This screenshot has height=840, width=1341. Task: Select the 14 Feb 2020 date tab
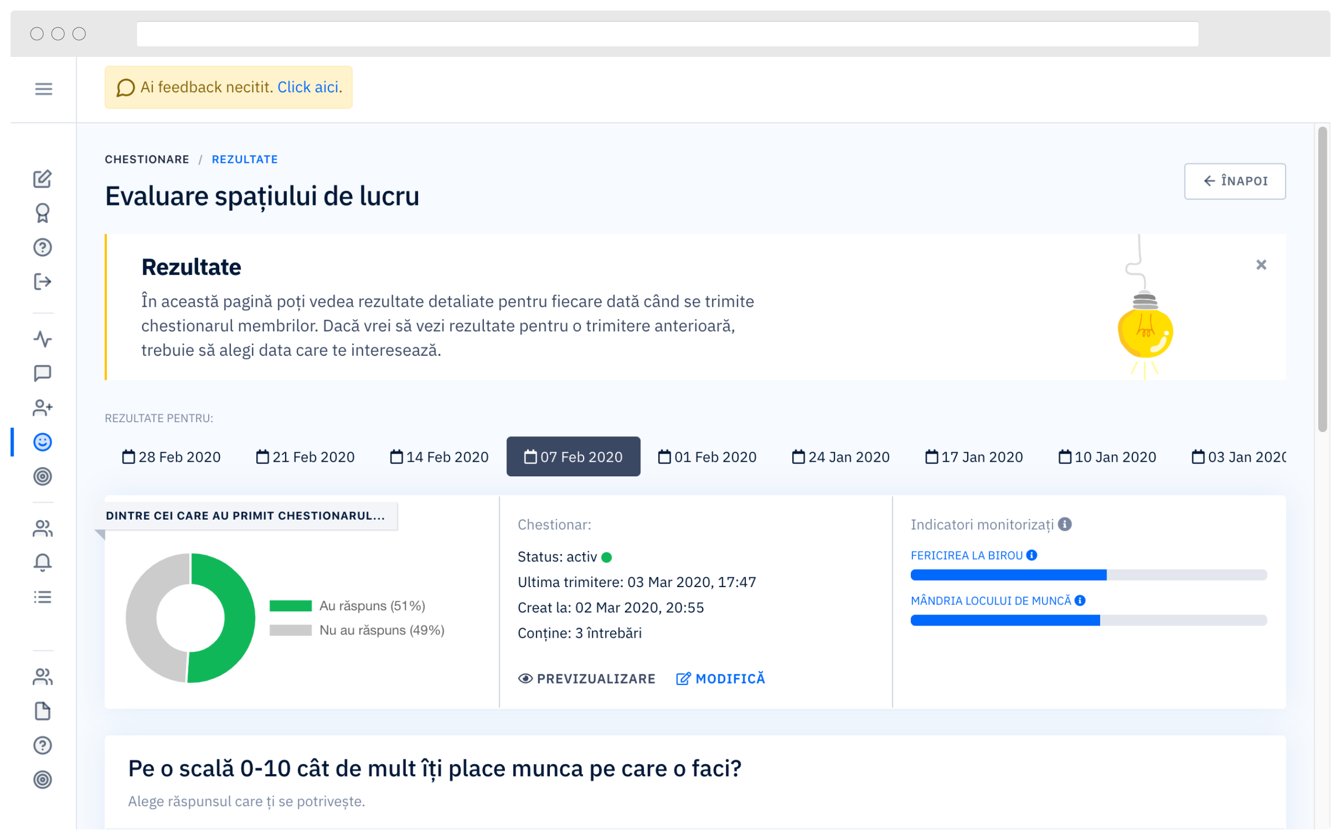click(x=439, y=457)
